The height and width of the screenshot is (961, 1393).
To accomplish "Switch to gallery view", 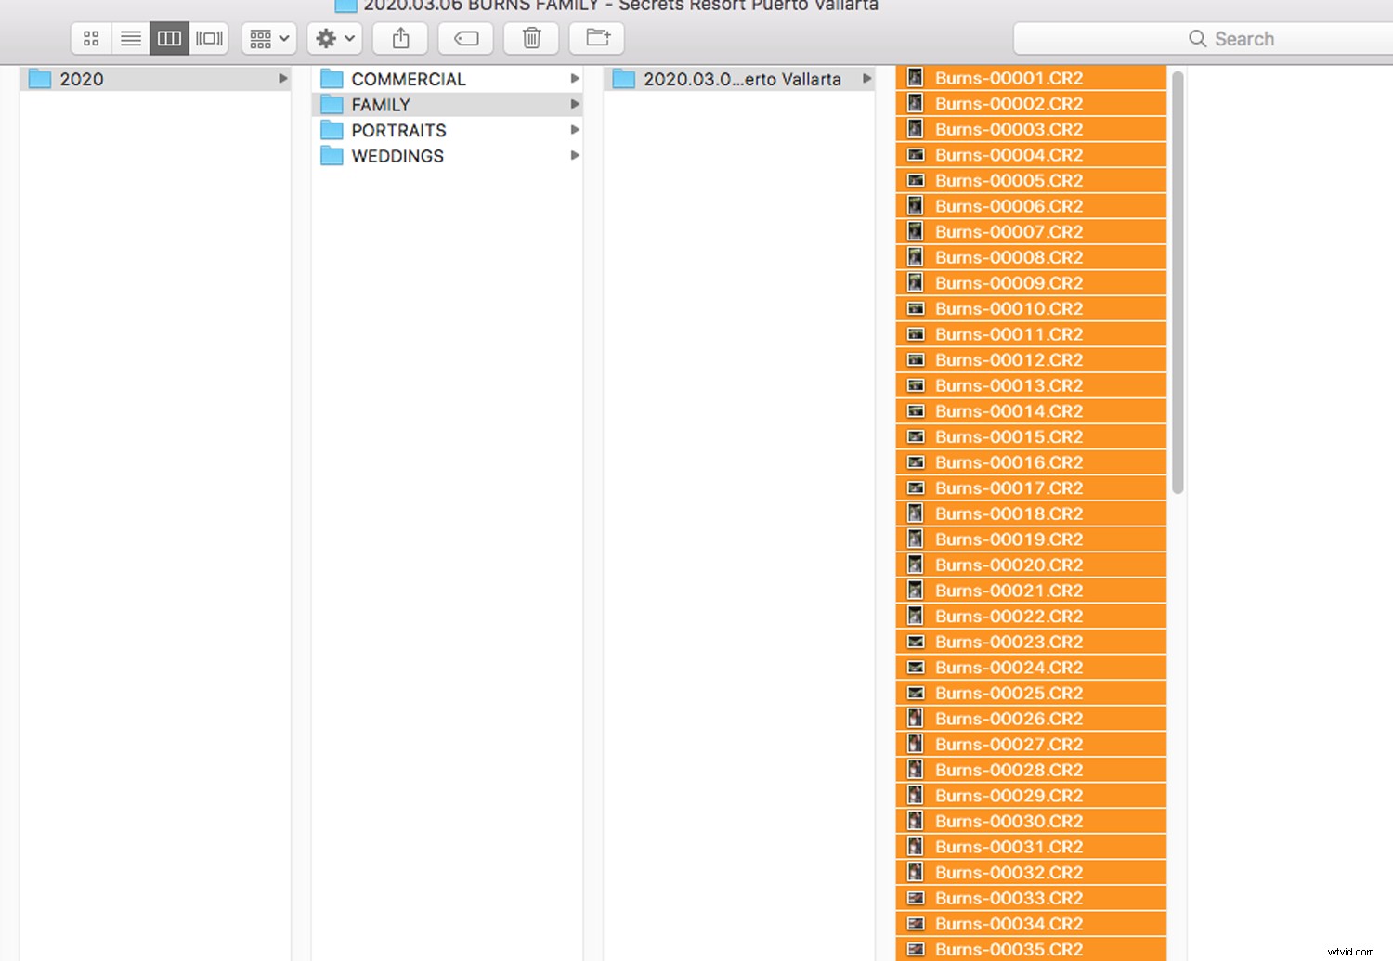I will click(x=209, y=38).
